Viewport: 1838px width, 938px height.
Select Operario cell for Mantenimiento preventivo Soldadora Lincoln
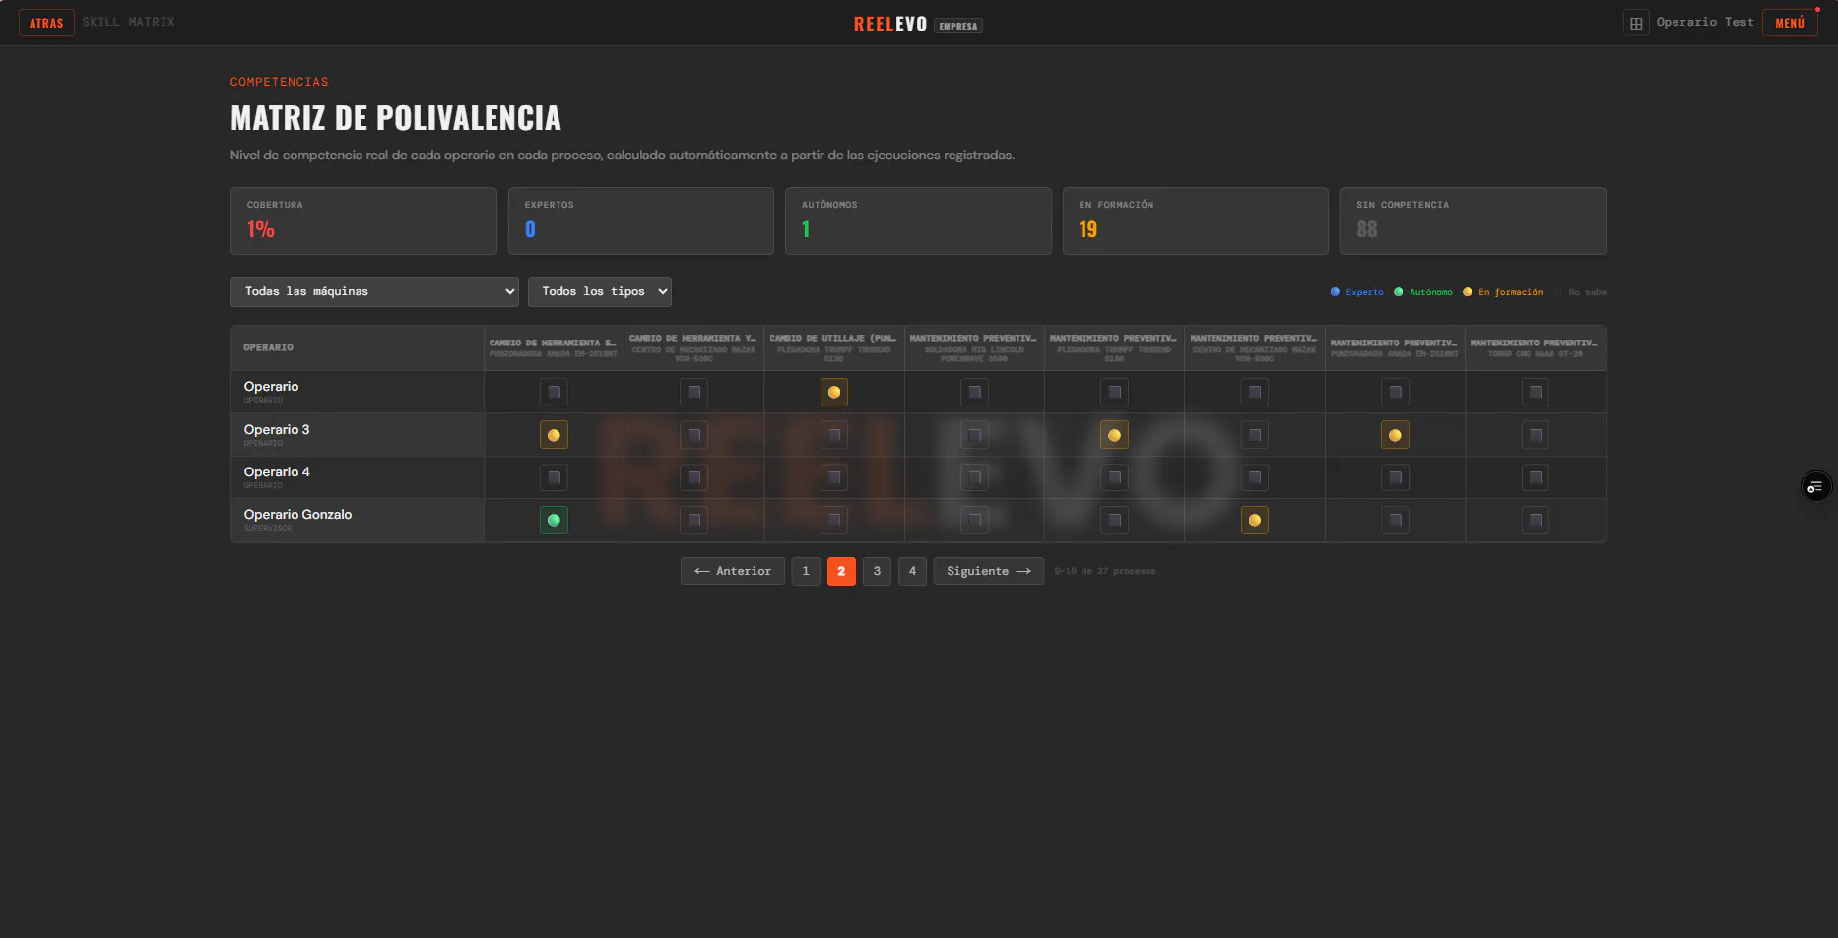(x=974, y=393)
